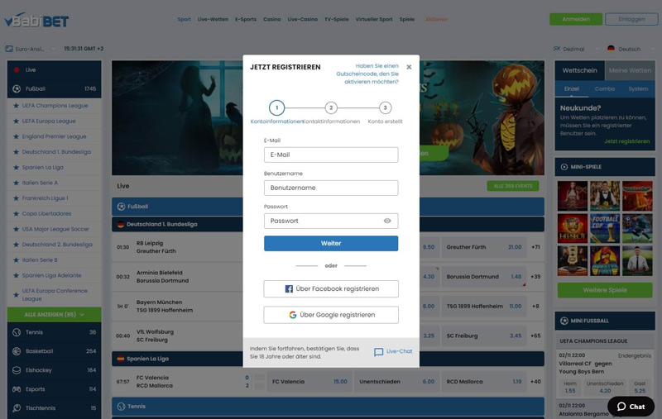
Task: Open E-Sports in top navigation
Action: [246, 19]
